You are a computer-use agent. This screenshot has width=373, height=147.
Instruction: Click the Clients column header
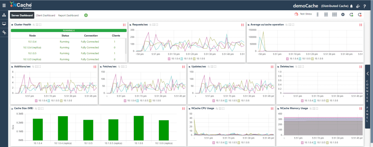[x=116, y=36]
